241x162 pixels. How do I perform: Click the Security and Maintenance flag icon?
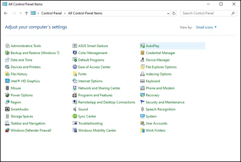(142, 102)
